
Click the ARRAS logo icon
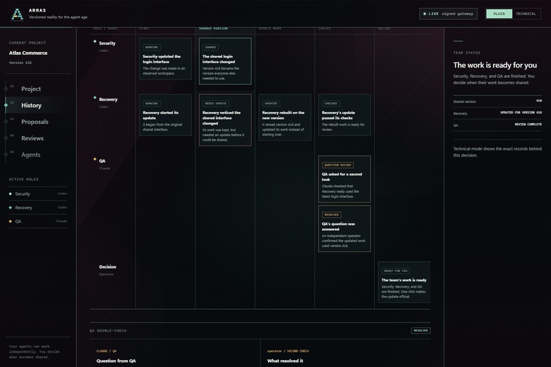[17, 14]
